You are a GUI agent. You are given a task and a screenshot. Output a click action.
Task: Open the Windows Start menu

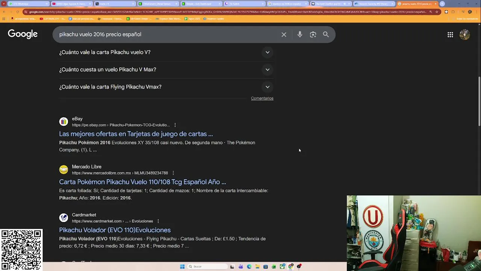182,266
